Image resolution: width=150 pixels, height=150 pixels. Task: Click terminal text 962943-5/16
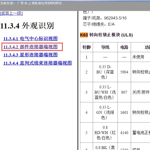115,18
